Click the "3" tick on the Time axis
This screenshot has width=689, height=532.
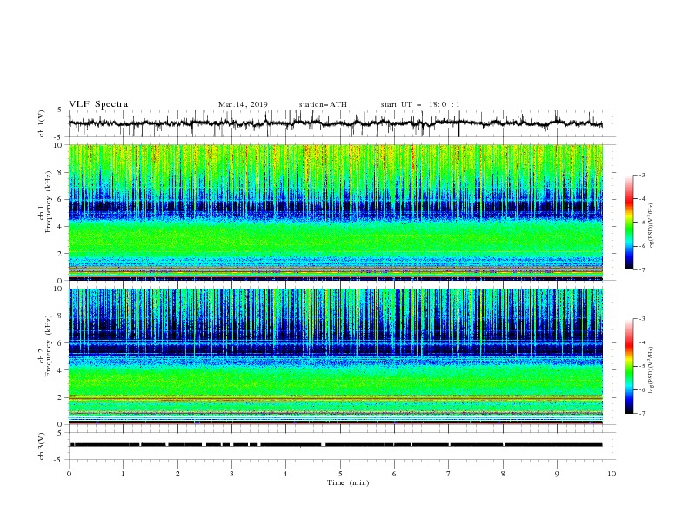[x=231, y=474]
